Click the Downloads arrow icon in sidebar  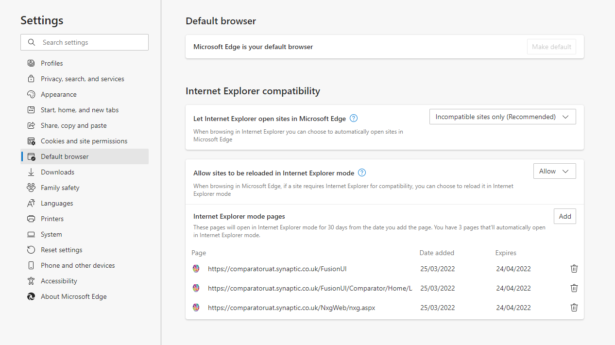coord(31,172)
